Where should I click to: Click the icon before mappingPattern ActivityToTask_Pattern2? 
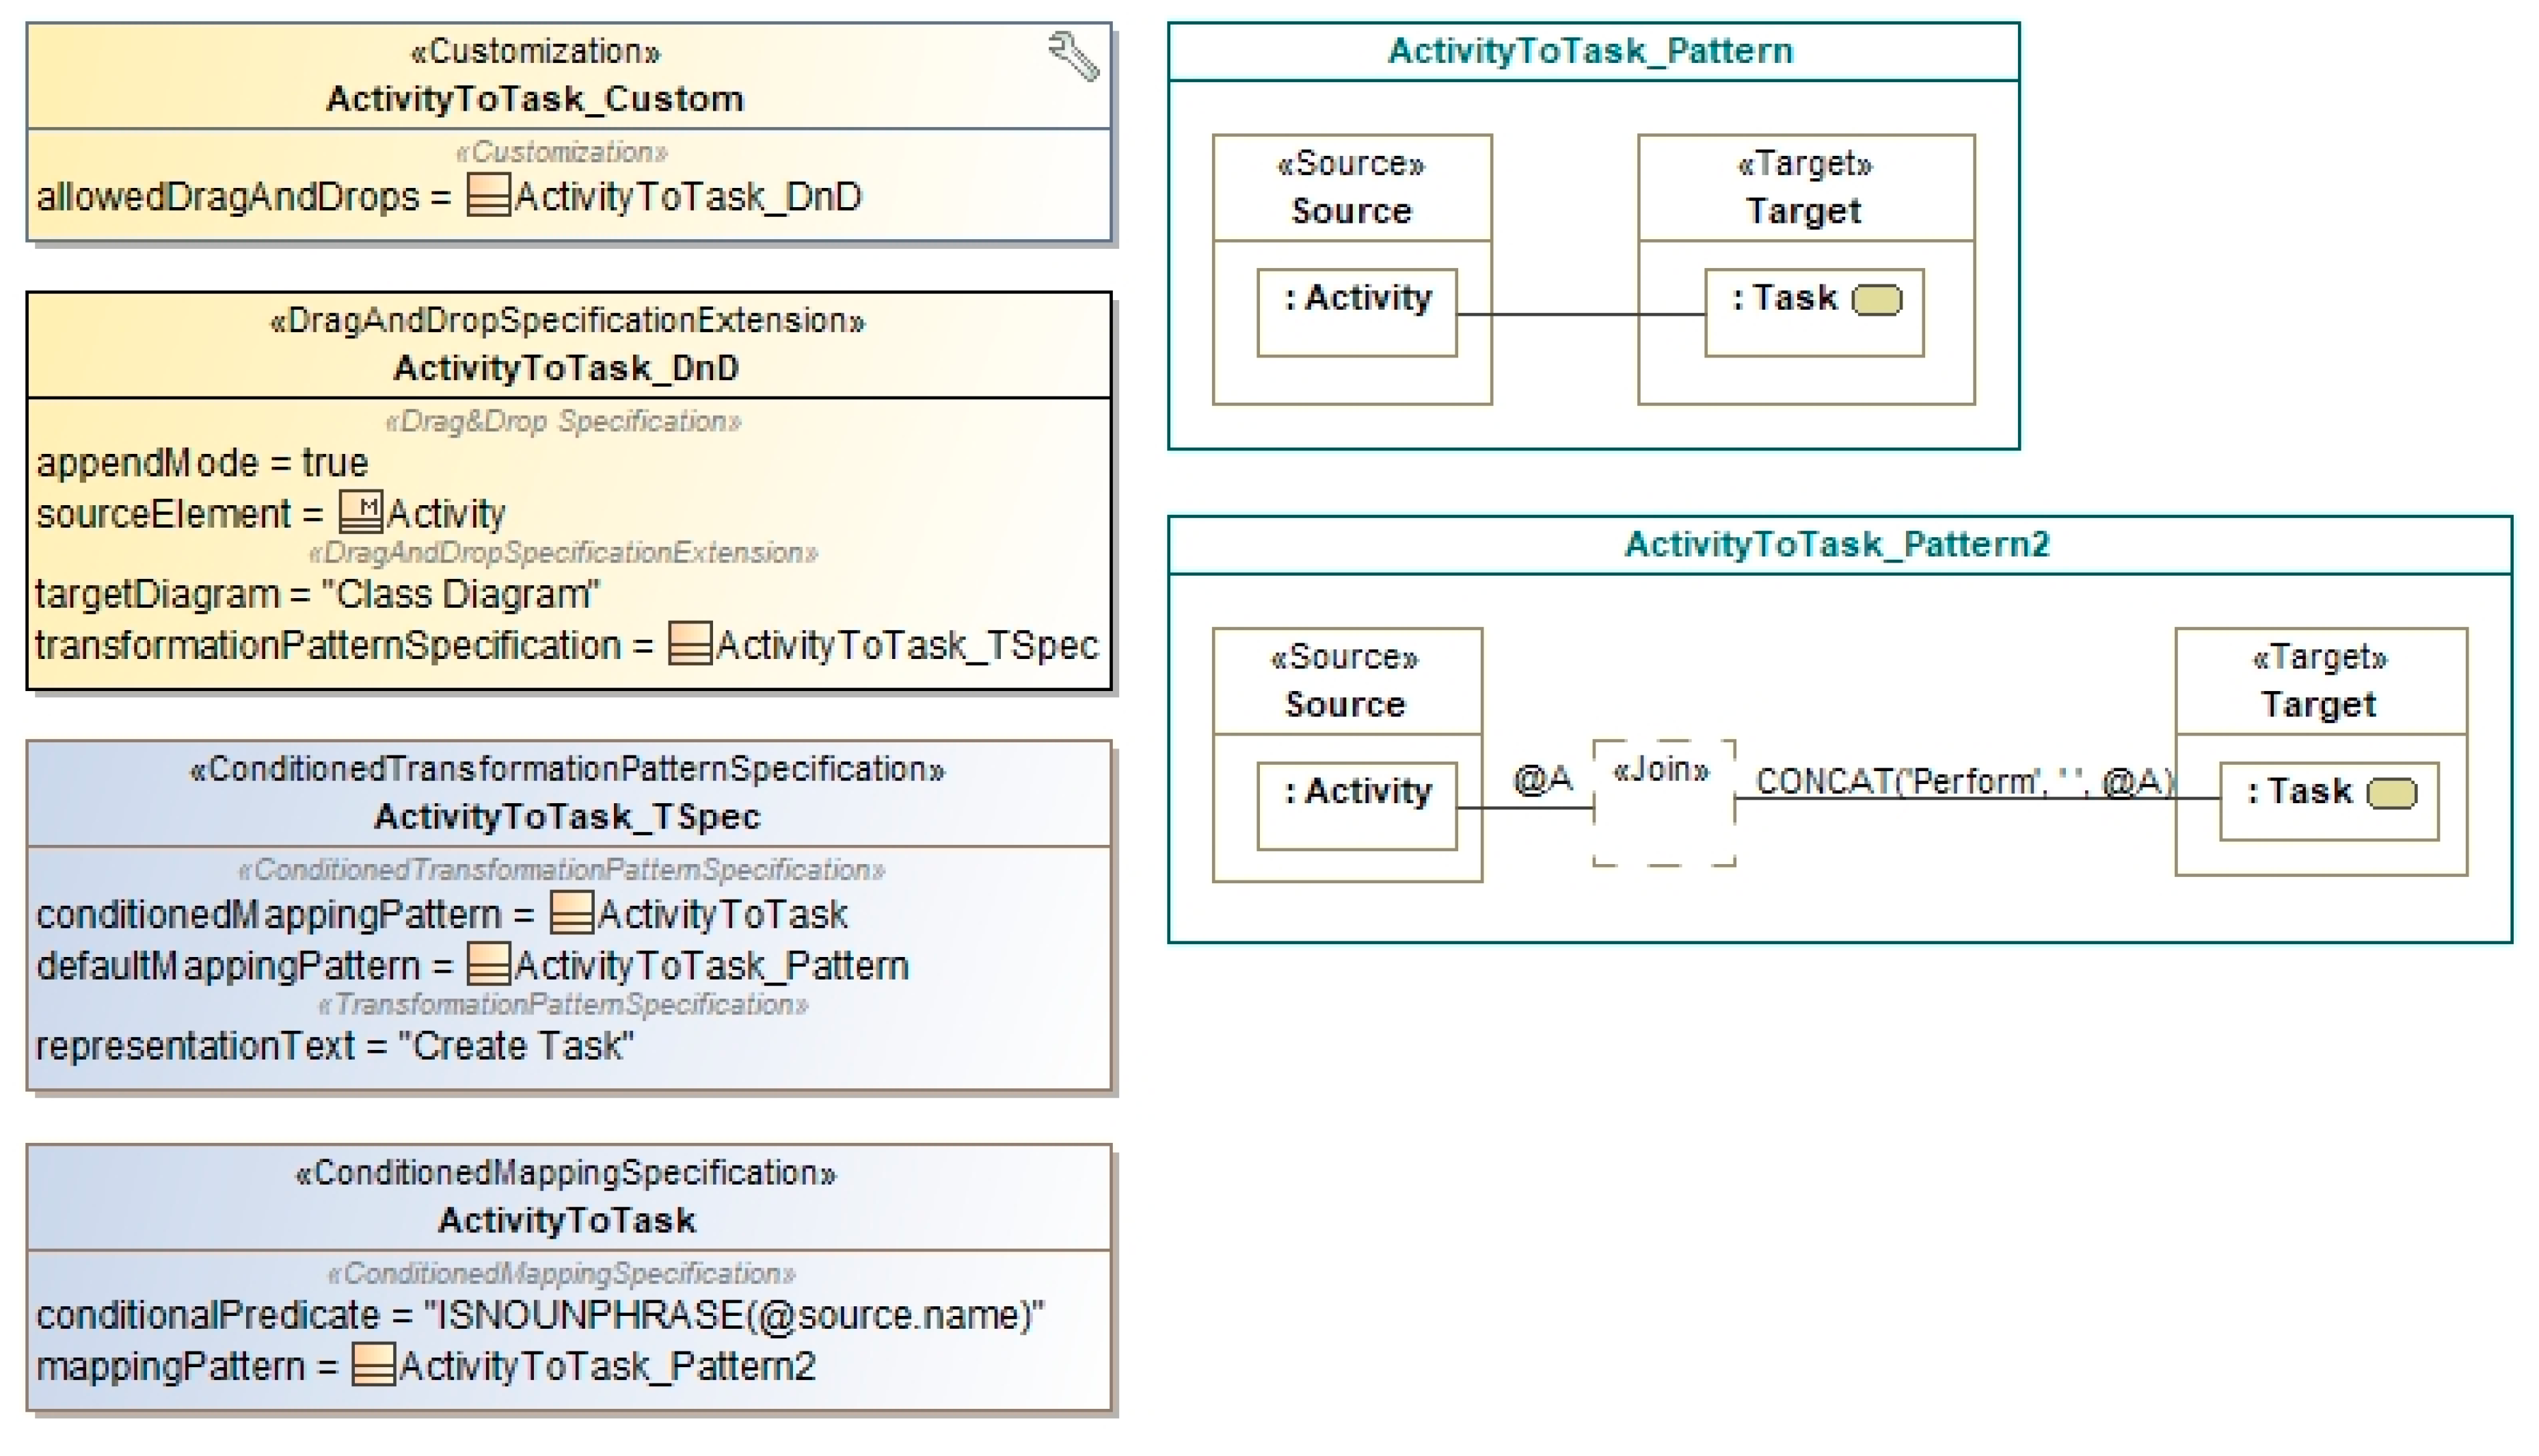click(373, 1365)
